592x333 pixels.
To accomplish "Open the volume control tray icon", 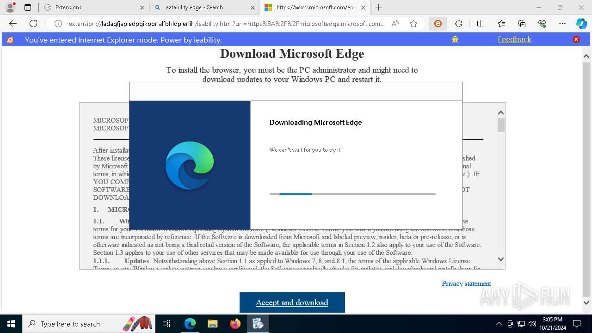I will click(x=532, y=324).
